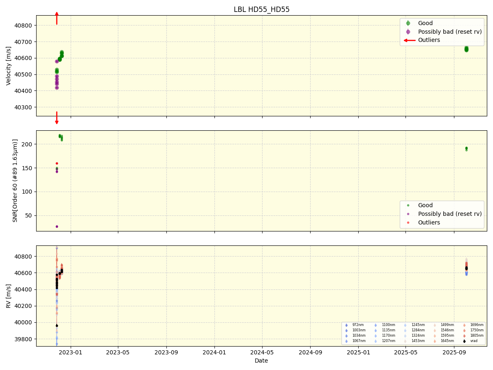Click the green Good marker in SNR legend
The image size is (493, 370).
click(408, 205)
